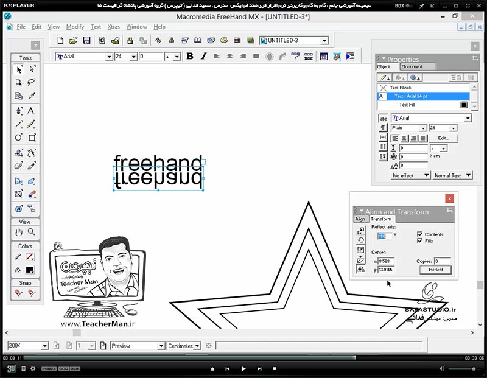Click the Reflect button
Viewport: 487px width, 378px height.
click(x=435, y=270)
